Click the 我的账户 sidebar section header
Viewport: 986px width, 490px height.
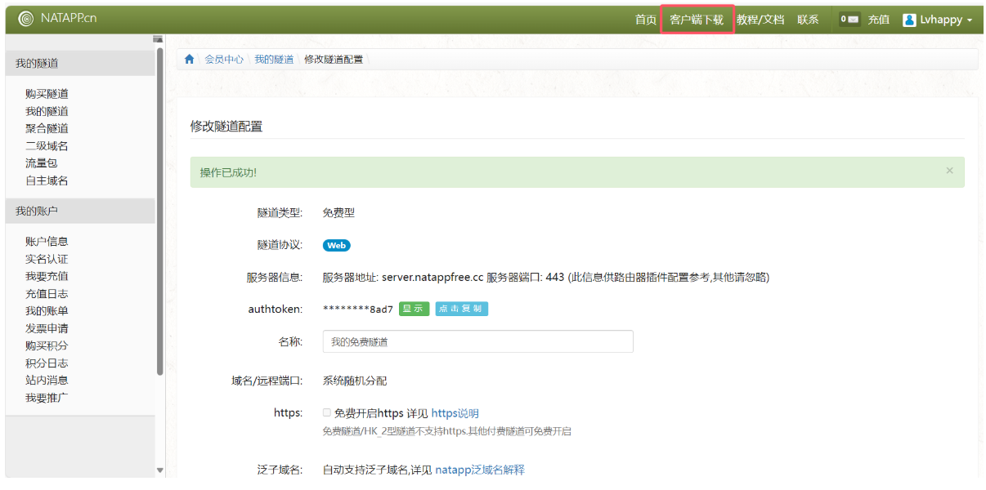(x=80, y=211)
